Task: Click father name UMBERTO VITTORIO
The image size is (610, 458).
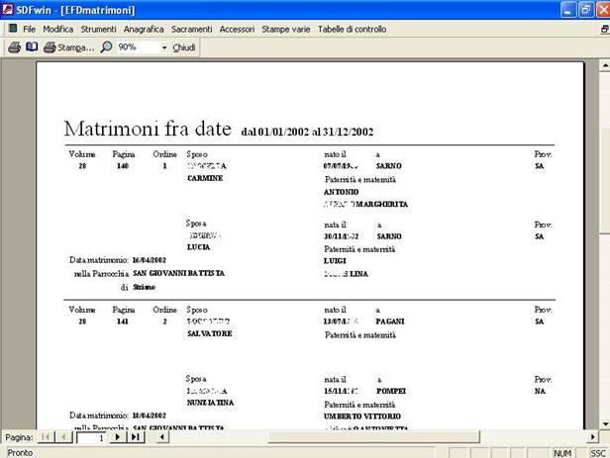Action: tap(362, 416)
